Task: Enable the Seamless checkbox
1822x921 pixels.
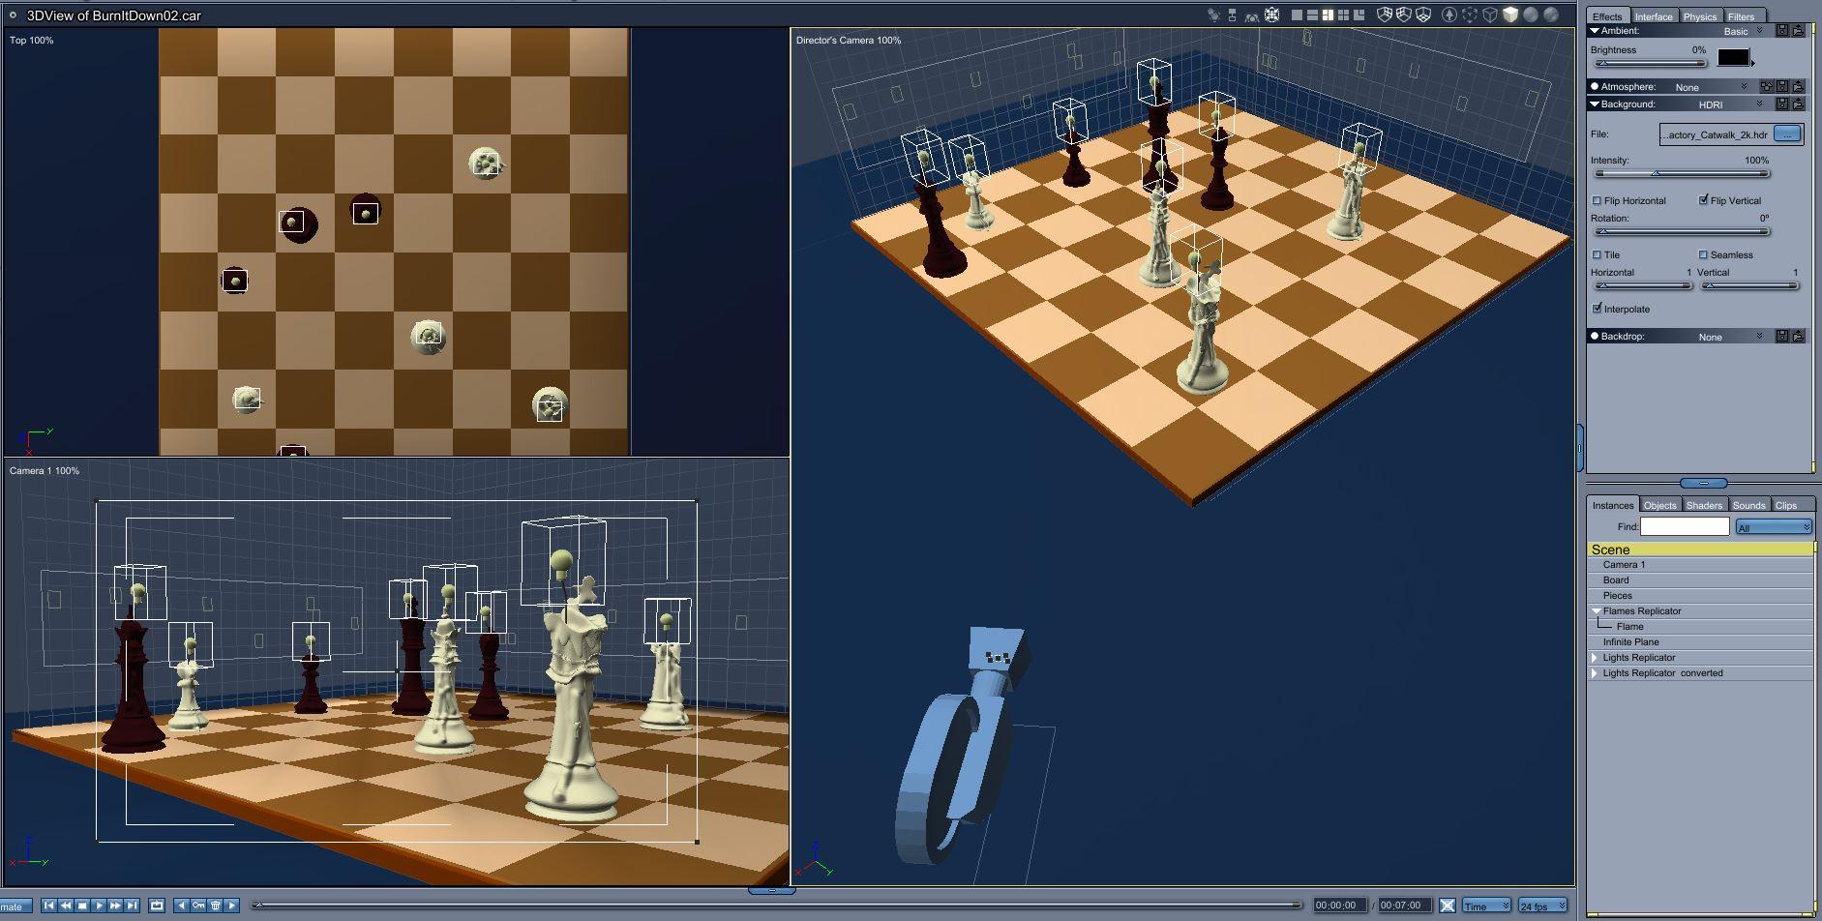Action: coord(1703,254)
